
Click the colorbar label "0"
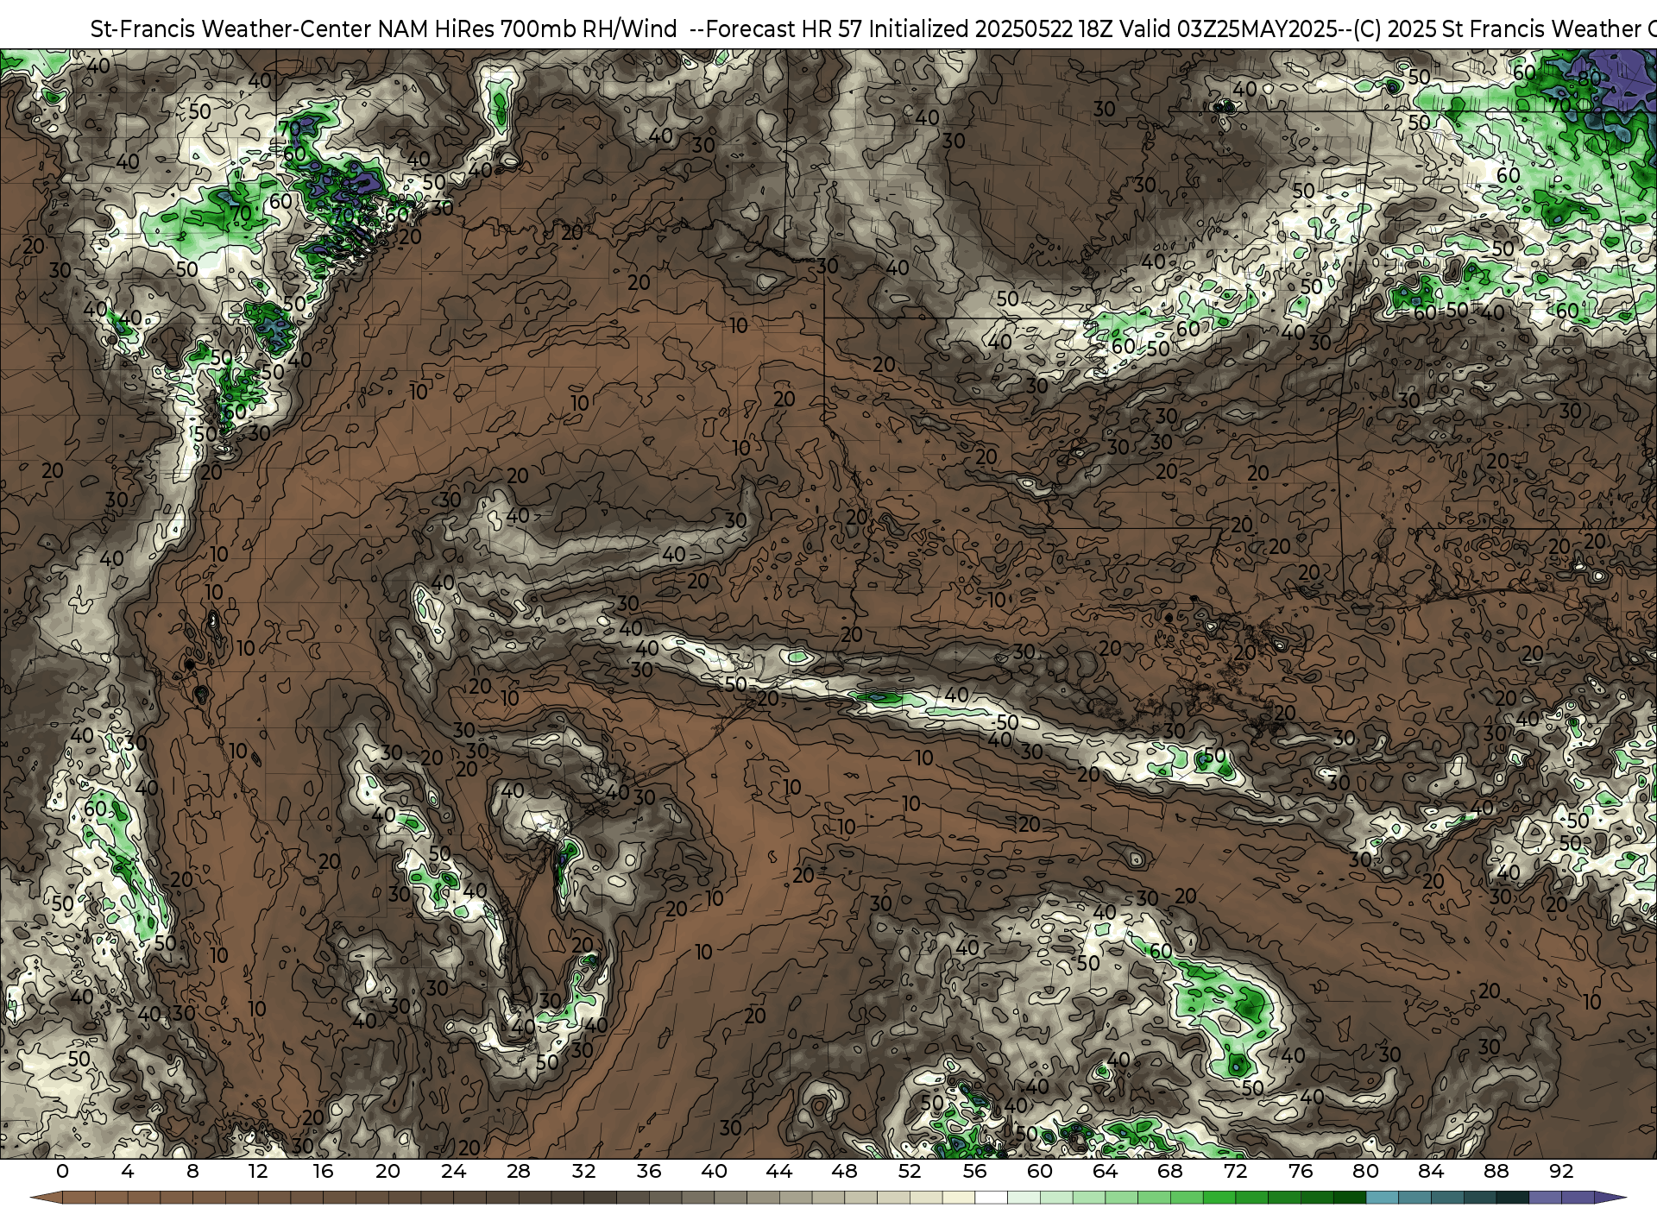click(62, 1171)
